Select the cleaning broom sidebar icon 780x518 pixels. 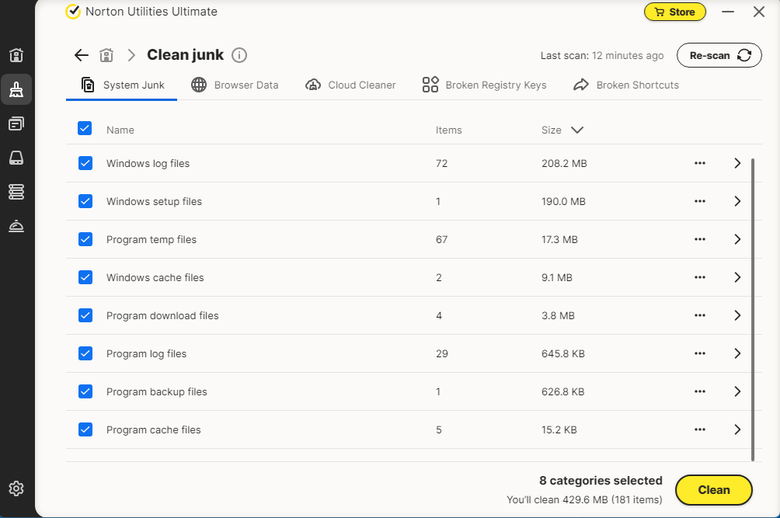[16, 90]
